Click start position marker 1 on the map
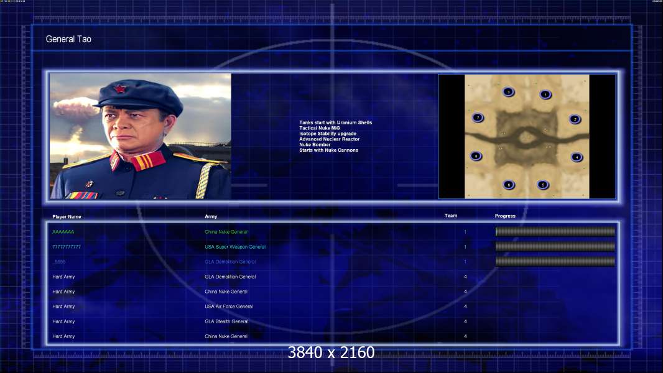 tap(545, 94)
